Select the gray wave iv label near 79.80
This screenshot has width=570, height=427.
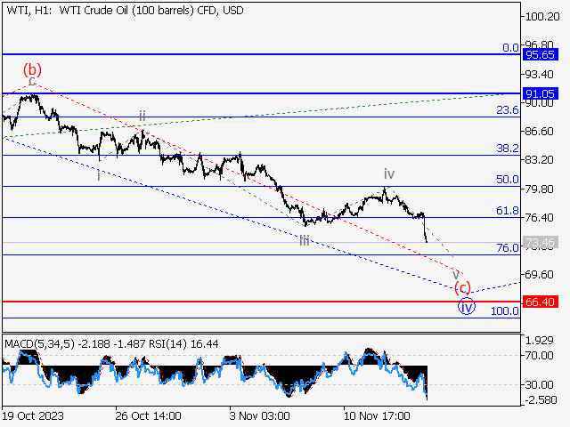[x=389, y=174]
